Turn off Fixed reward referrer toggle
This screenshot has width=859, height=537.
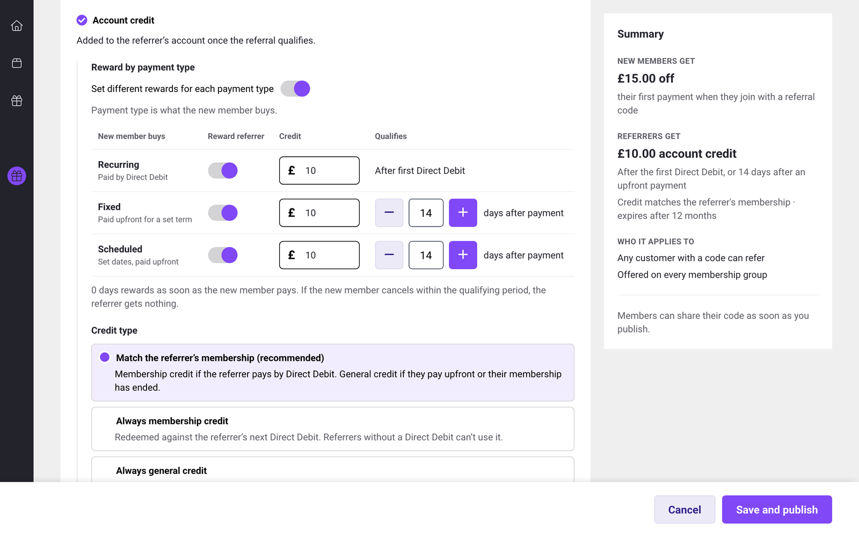[x=223, y=213]
